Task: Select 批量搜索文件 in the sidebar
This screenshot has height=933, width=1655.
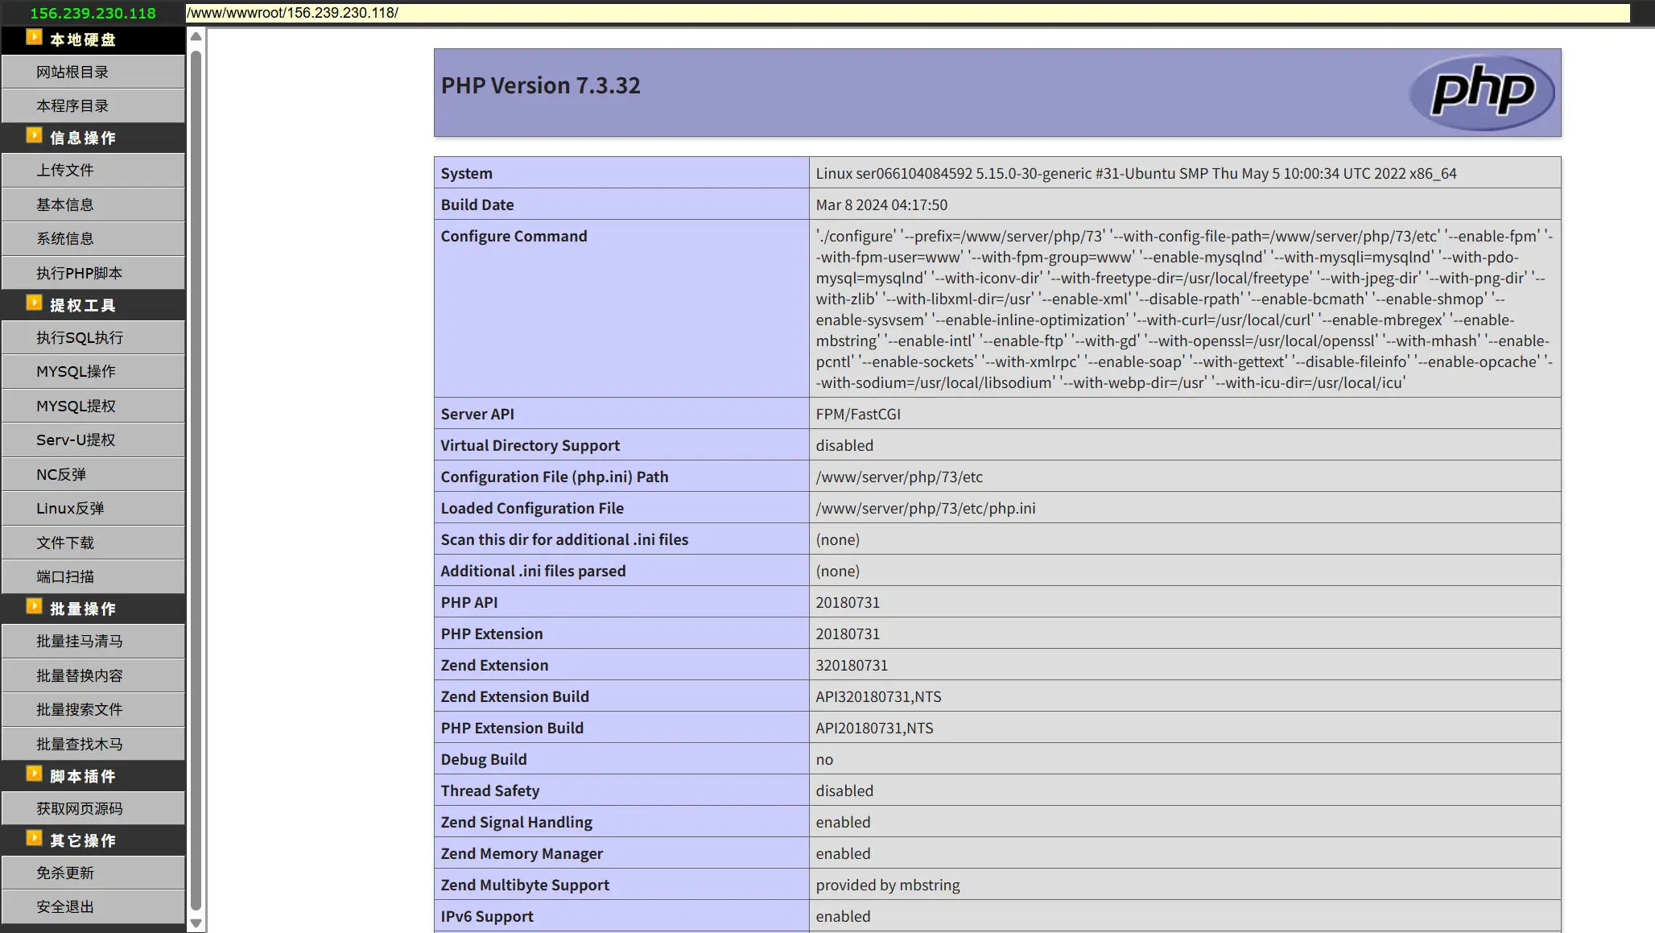Action: (93, 710)
